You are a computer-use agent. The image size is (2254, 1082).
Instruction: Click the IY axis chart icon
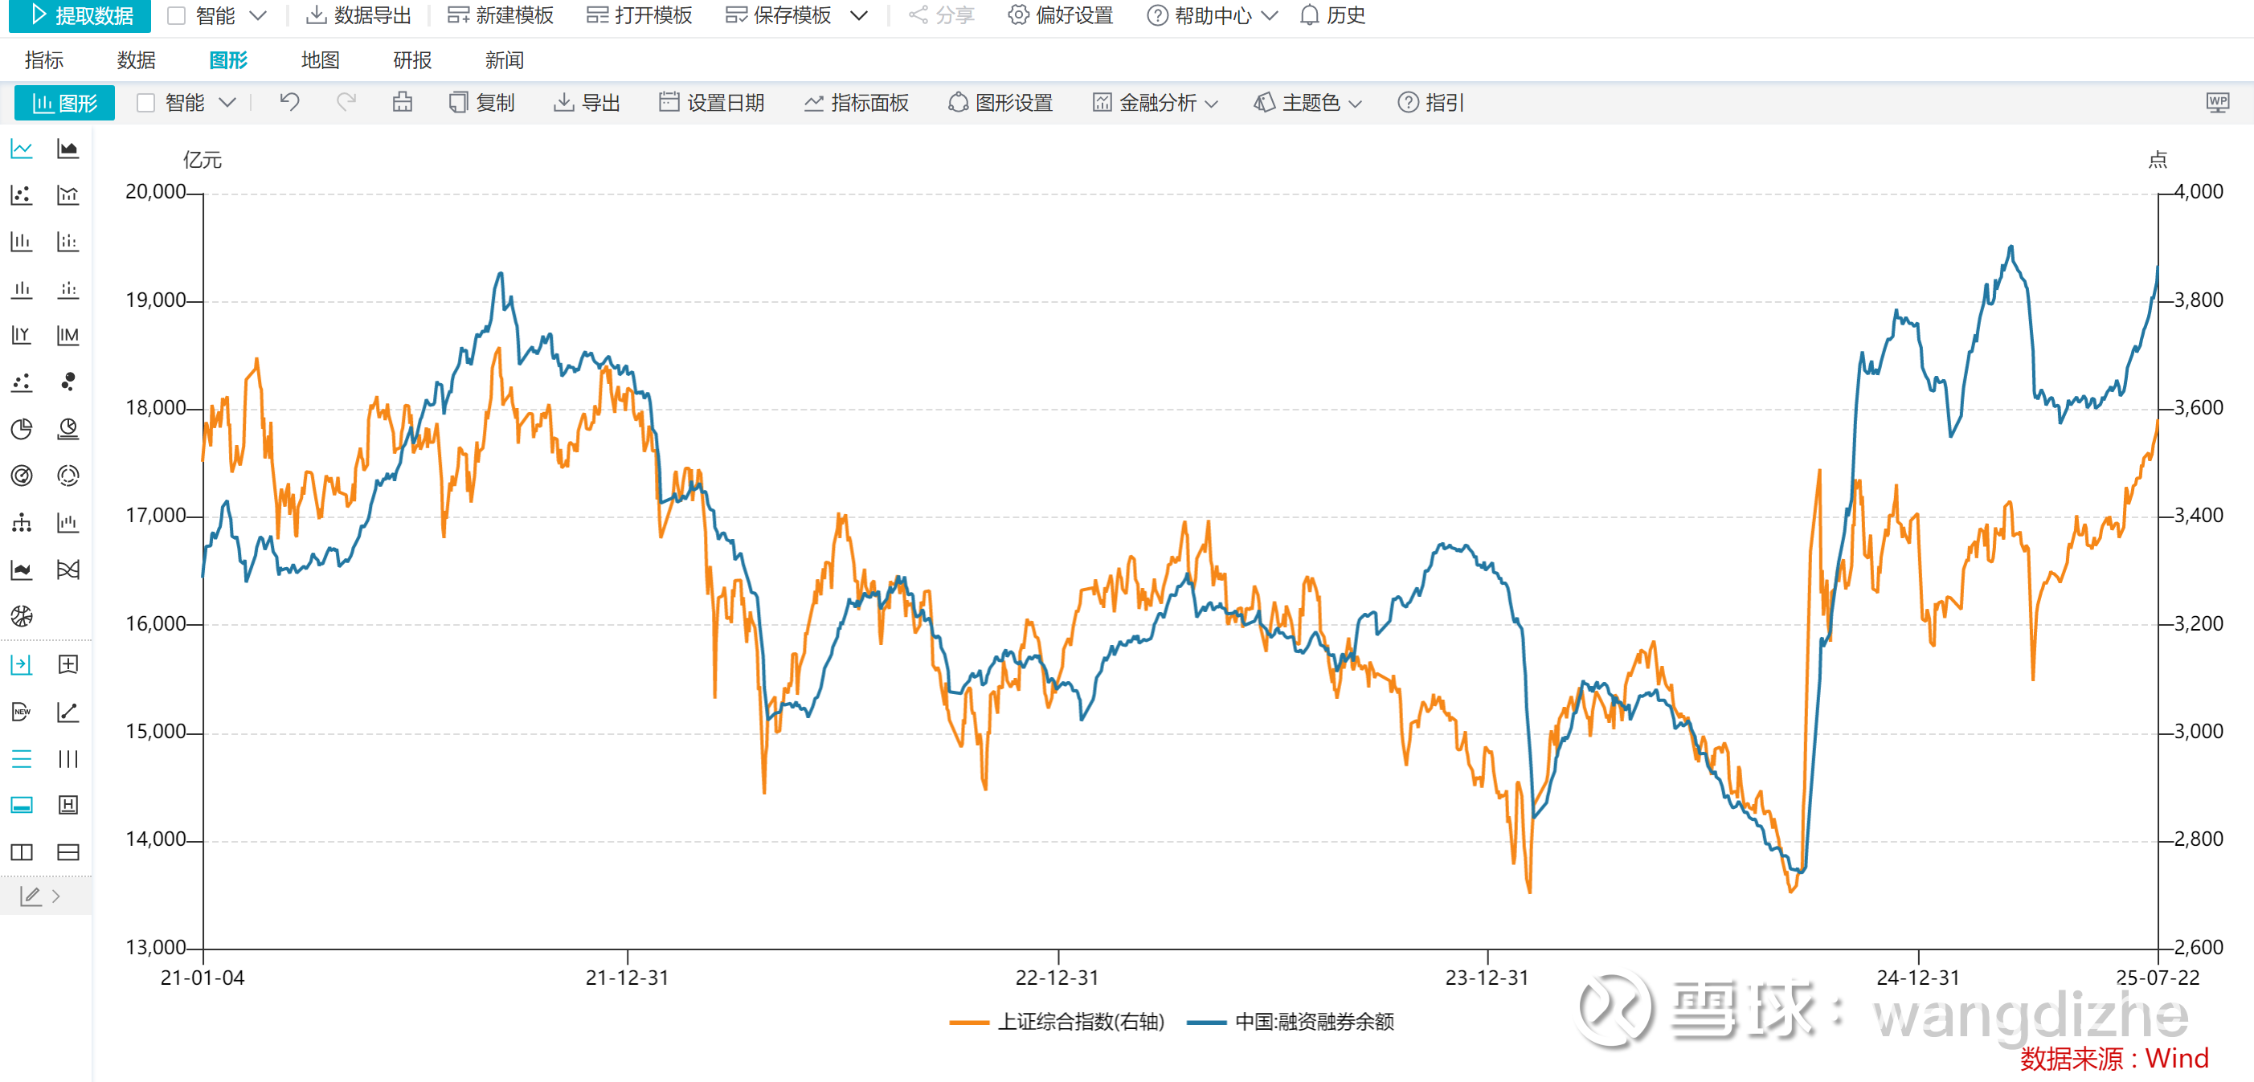point(22,335)
